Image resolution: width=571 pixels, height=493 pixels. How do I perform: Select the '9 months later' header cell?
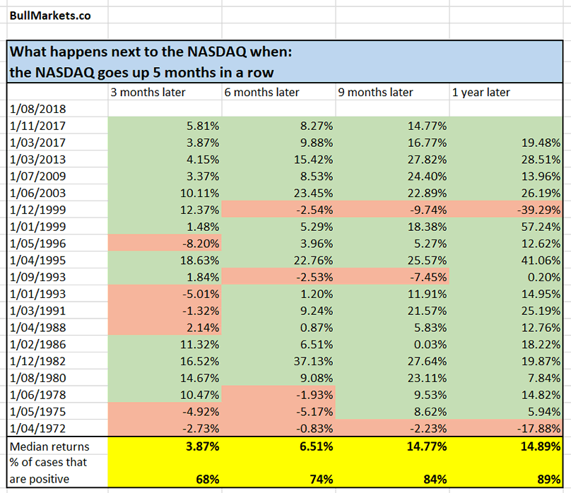tap(375, 92)
